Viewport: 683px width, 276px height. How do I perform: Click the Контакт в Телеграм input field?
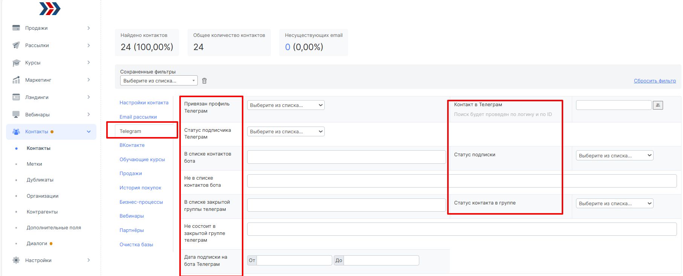click(614, 105)
